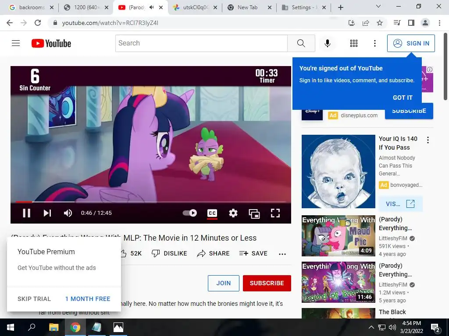Mute the video volume
This screenshot has height=336, width=449.
click(x=68, y=213)
